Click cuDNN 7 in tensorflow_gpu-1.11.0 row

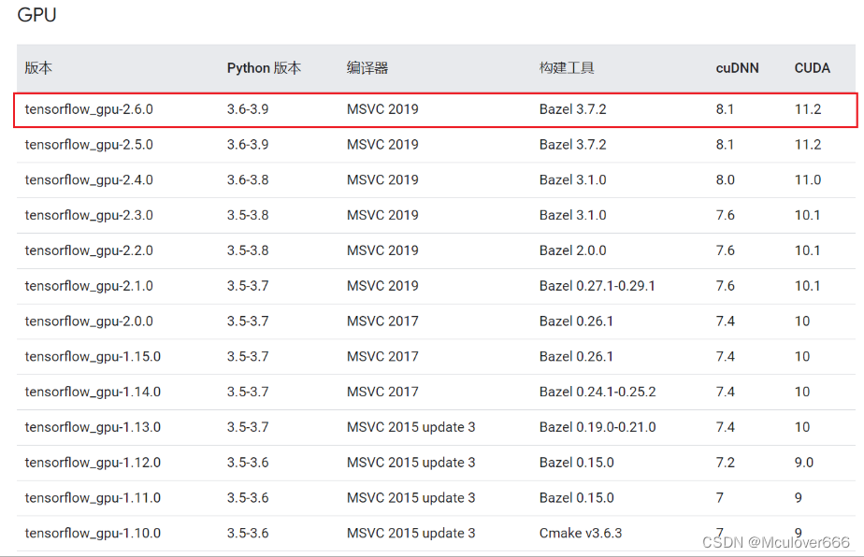[720, 497]
